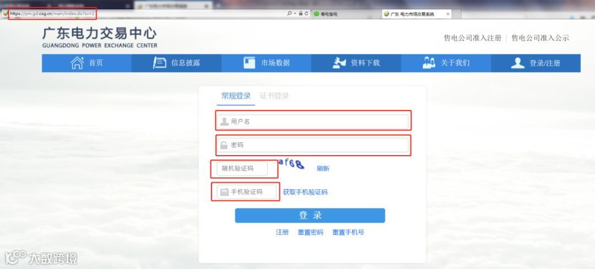Open the 重置密码 link
Viewport: 595px width, 269px height.
(310, 232)
